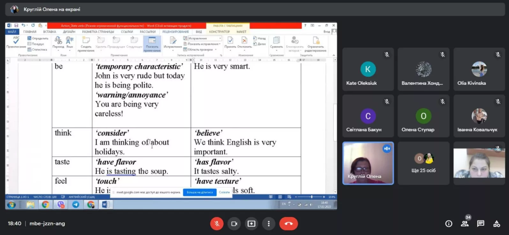Toggle the camera on or off
The height and width of the screenshot is (235, 509).
234,224
